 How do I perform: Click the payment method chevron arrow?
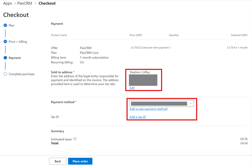coord(191,104)
